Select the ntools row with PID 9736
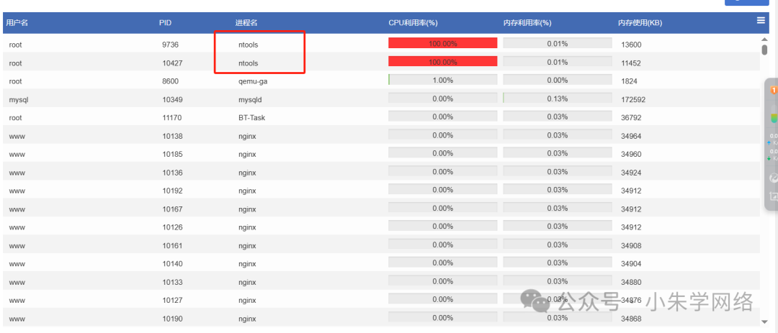The height and width of the screenshot is (333, 778). point(381,44)
